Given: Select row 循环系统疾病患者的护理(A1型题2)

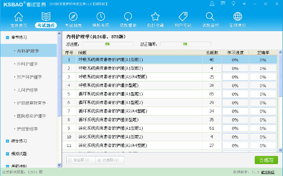Looking at the screenshot, I should pos(169,102).
